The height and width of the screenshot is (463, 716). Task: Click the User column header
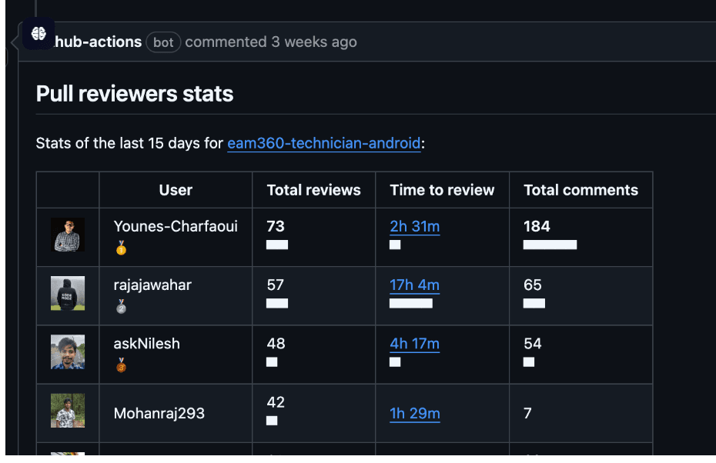click(176, 190)
